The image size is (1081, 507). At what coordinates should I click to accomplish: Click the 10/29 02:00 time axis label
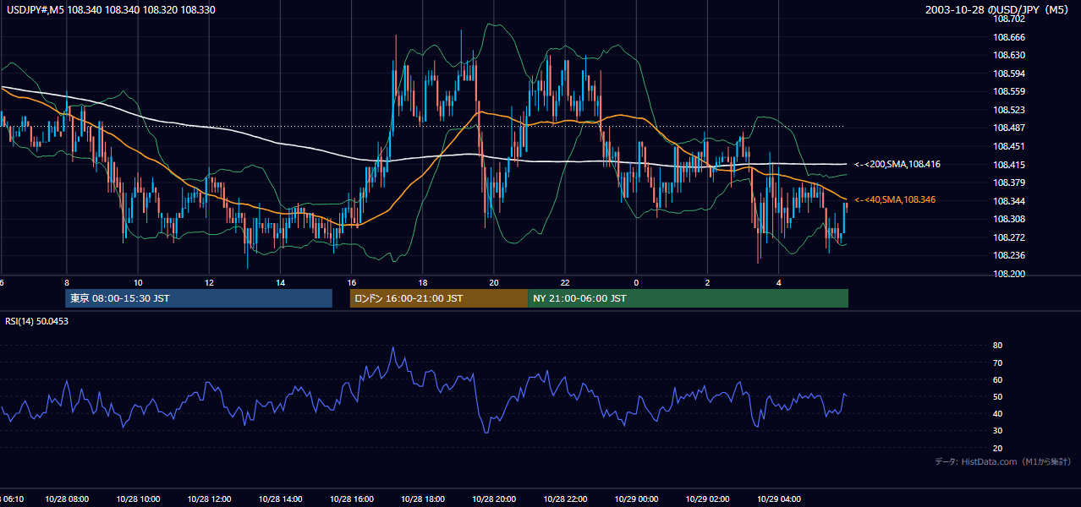(708, 499)
